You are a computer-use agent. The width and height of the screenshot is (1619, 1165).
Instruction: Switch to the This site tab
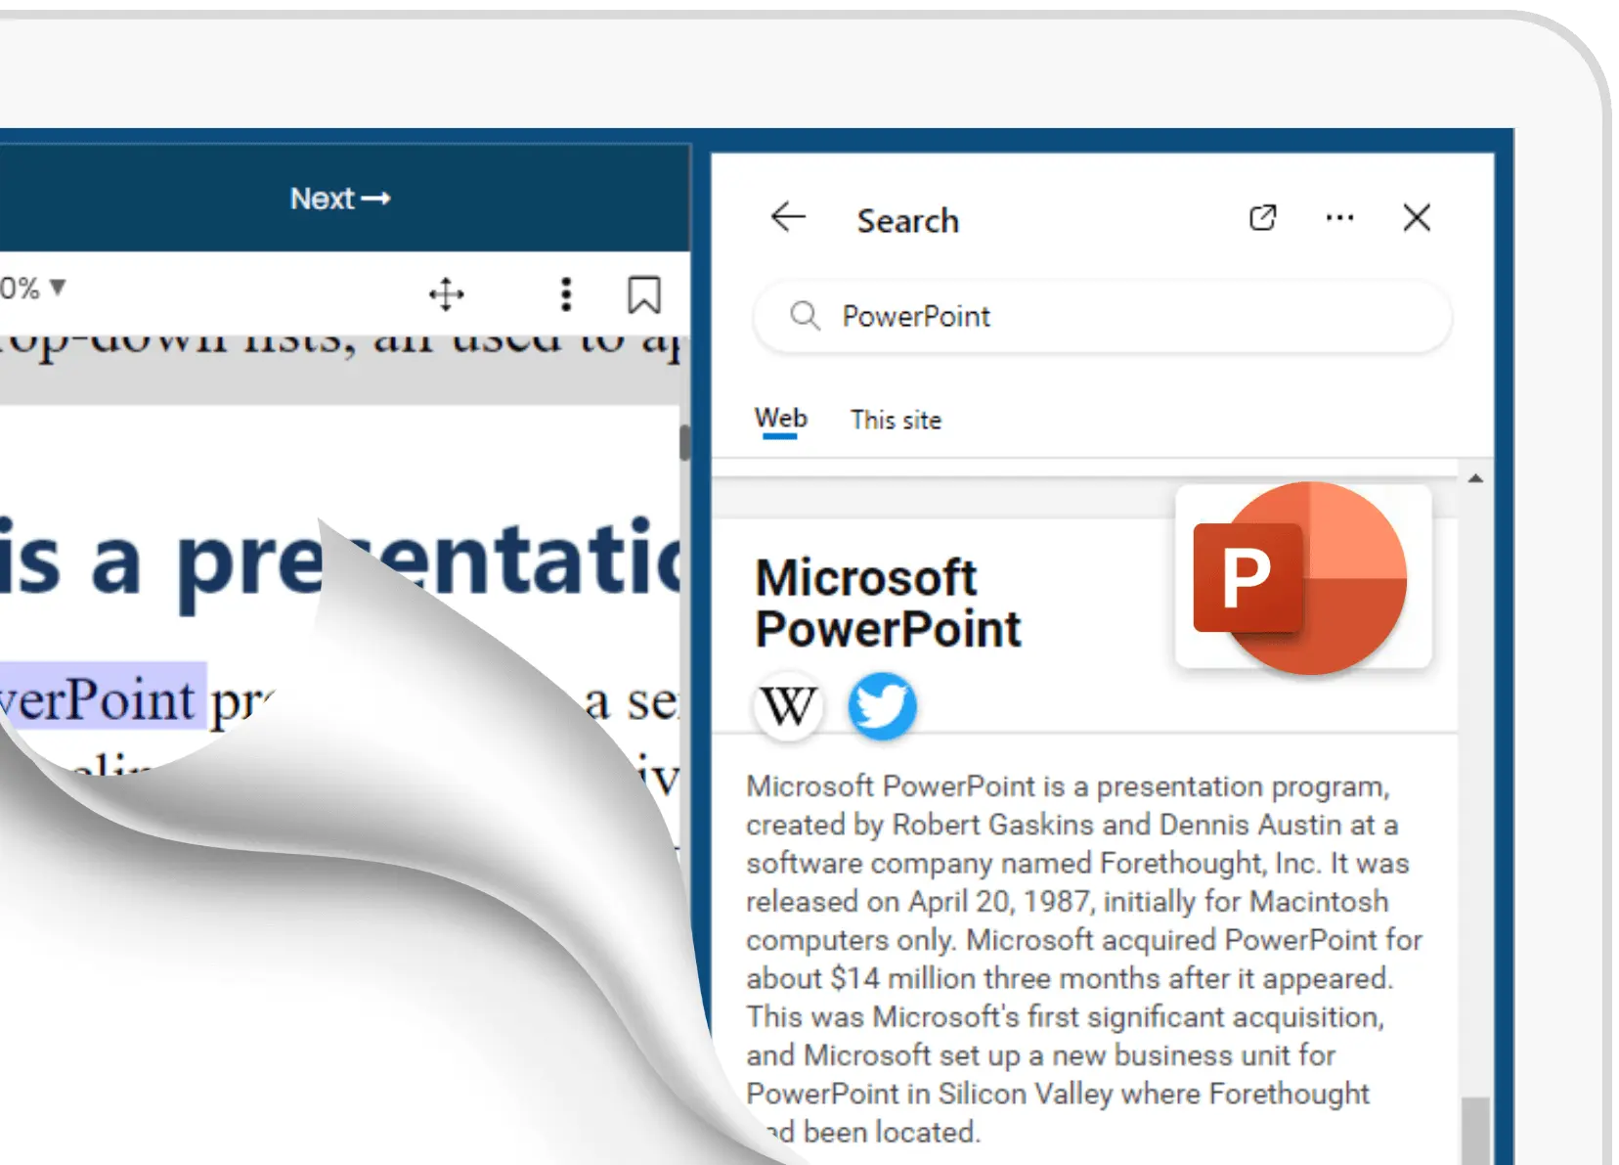click(896, 421)
